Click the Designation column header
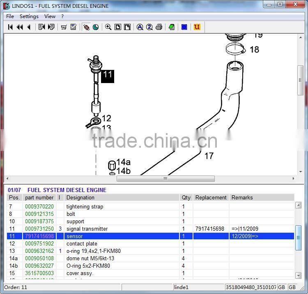Screen dimensions: 308x294 tap(80, 198)
